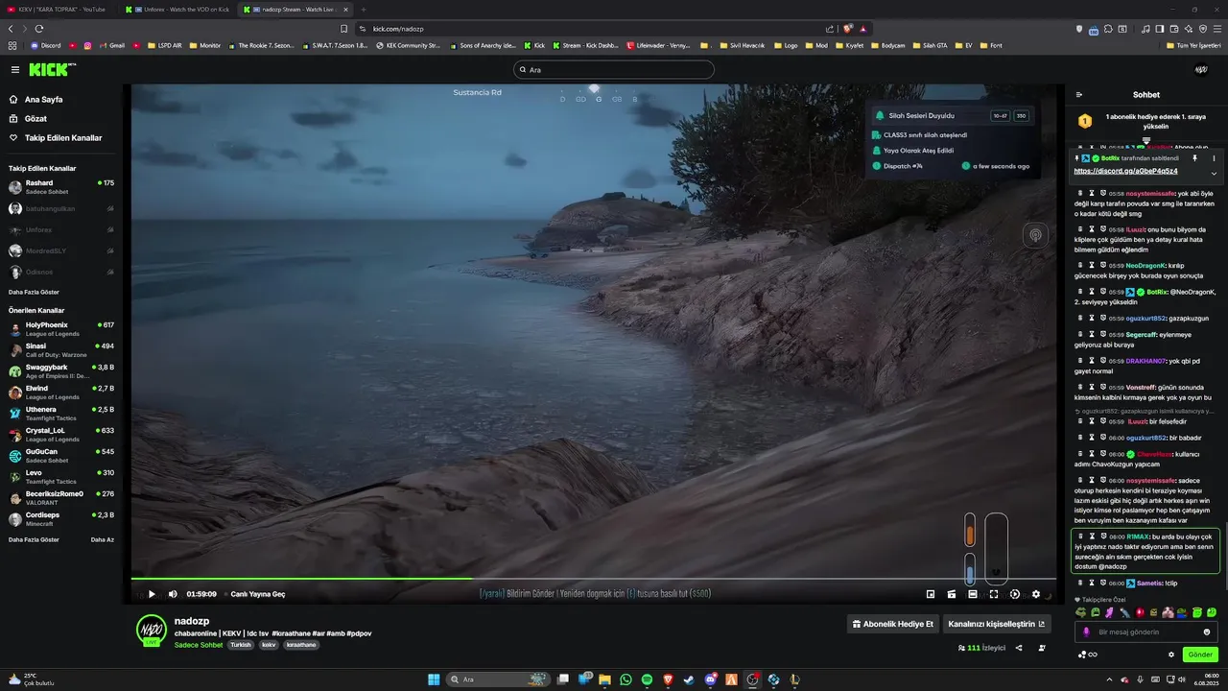Open the Discord bookmark
1228x691 pixels.
(x=45, y=45)
